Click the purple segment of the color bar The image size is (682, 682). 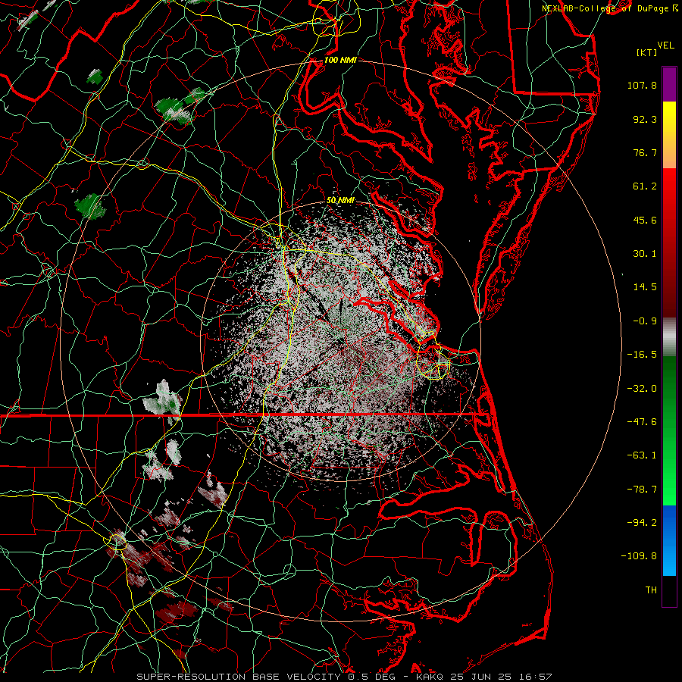669,84
